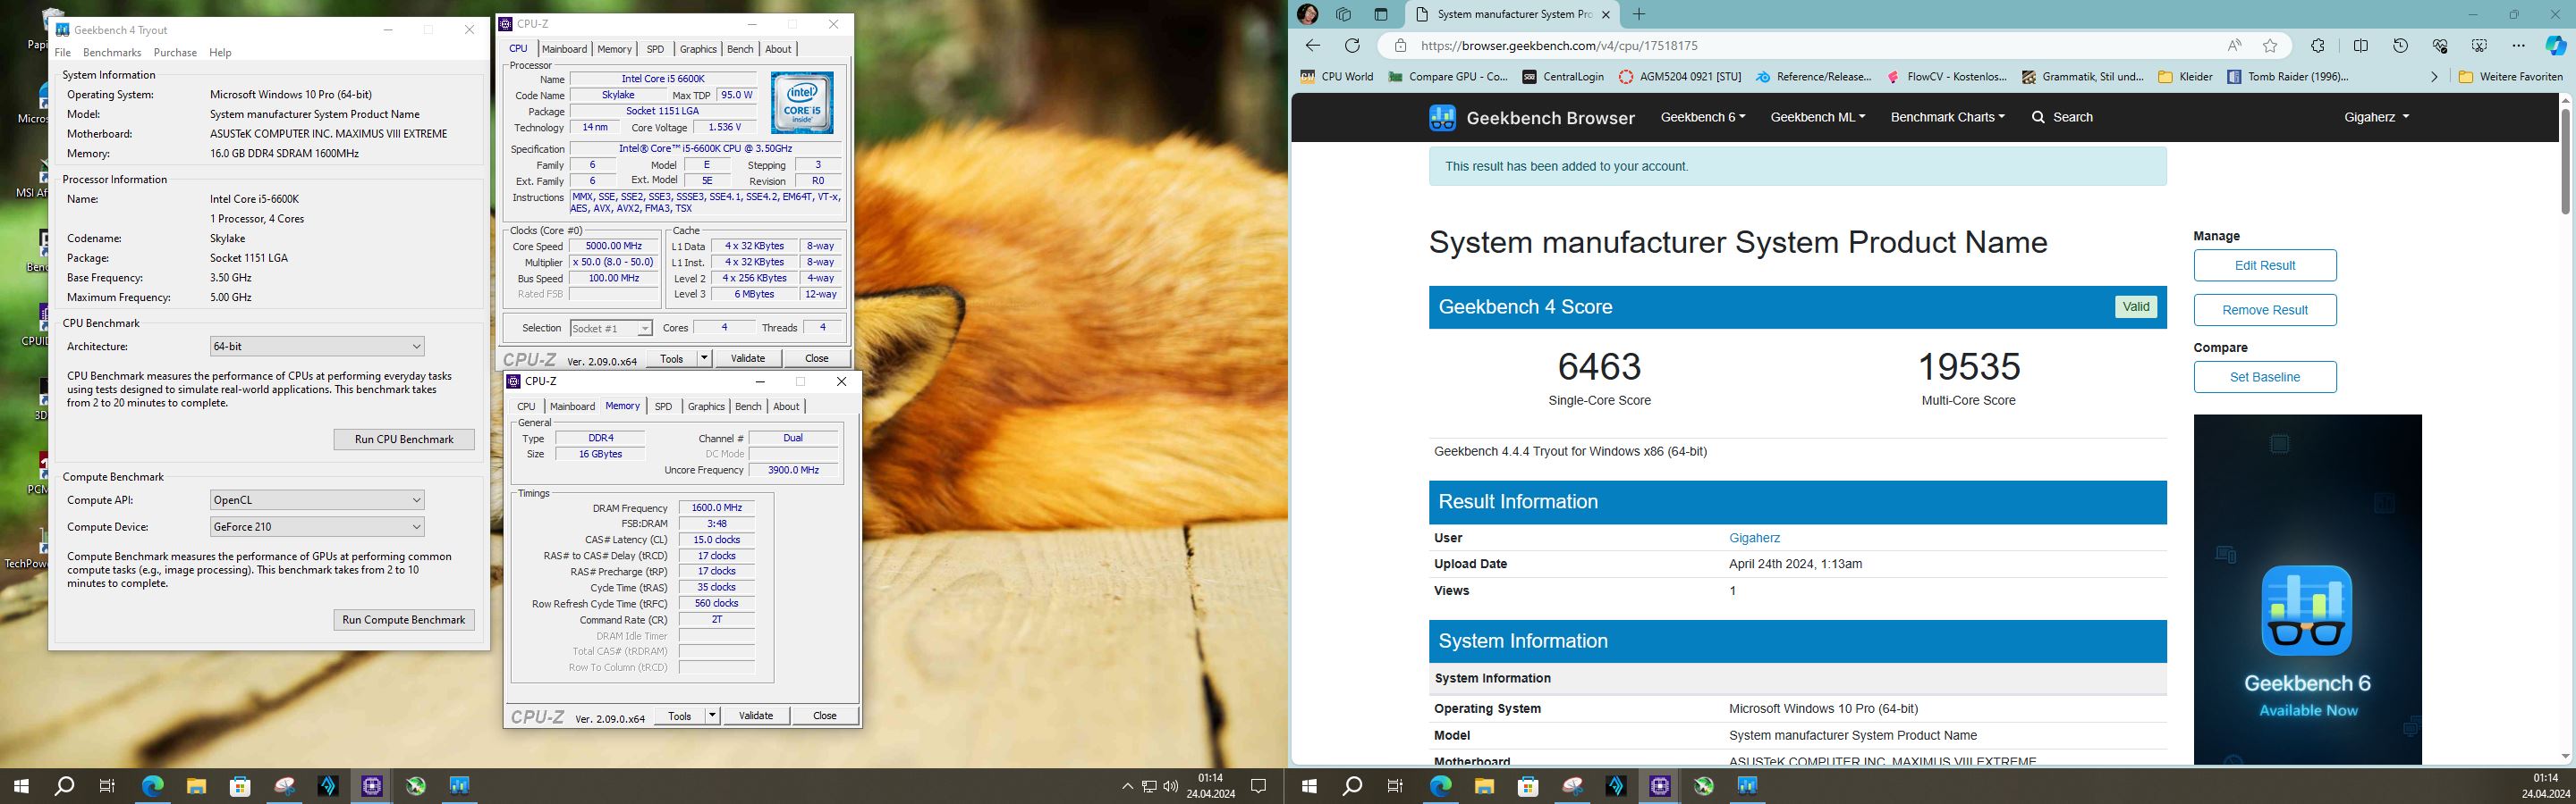Click the 19535 multi-core score
2576x804 pixels.
[1968, 365]
